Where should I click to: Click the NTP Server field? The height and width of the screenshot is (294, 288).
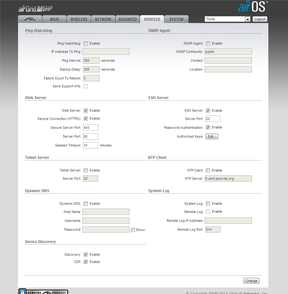pyautogui.click(x=228, y=178)
